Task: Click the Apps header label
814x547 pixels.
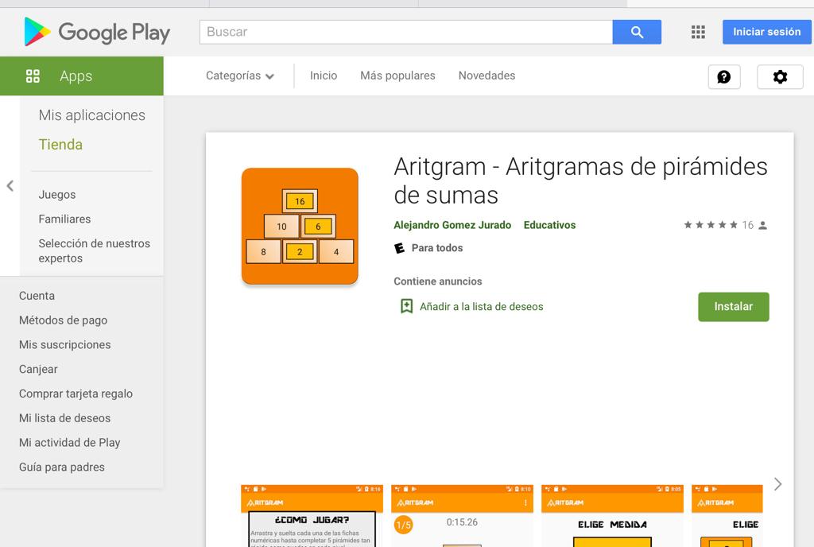Action: (76, 76)
